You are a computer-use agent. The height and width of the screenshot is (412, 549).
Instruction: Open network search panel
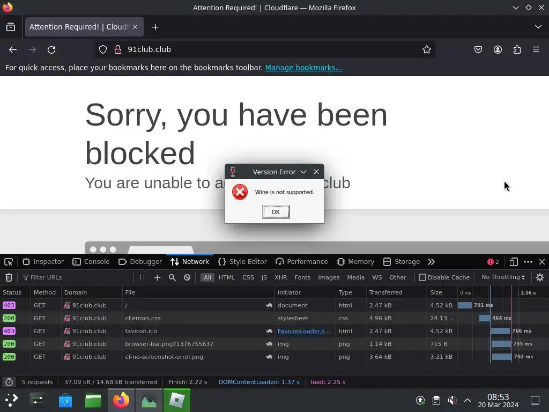pyautogui.click(x=172, y=277)
